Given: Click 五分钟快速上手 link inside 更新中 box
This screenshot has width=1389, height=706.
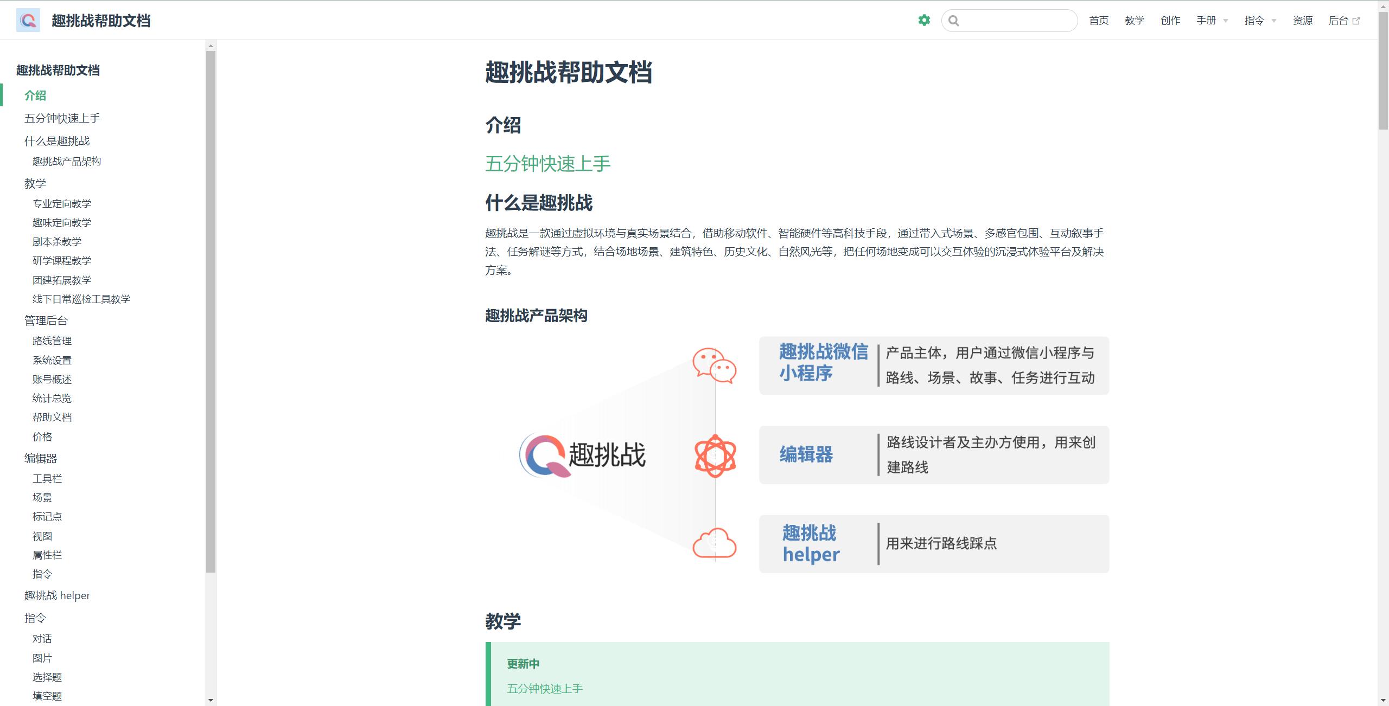Looking at the screenshot, I should (544, 688).
